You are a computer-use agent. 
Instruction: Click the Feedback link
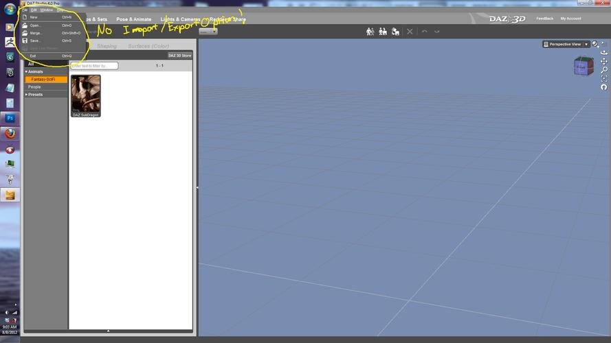tap(545, 19)
